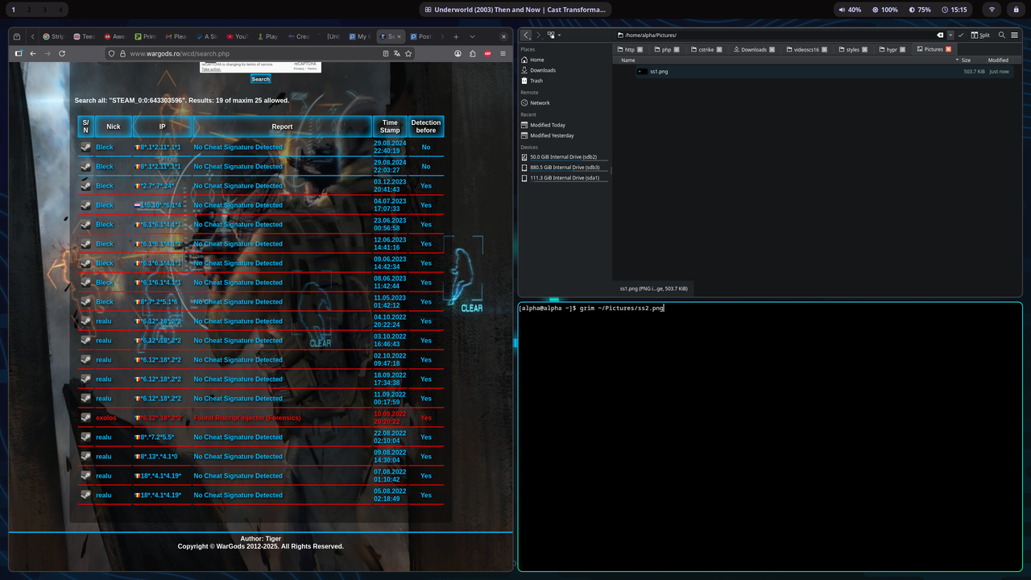Click the Modified column header

point(998,60)
